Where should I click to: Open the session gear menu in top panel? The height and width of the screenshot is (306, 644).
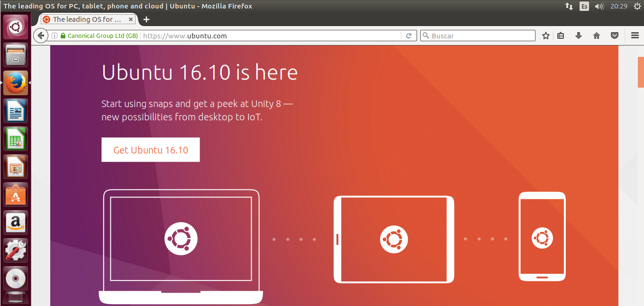(637, 6)
